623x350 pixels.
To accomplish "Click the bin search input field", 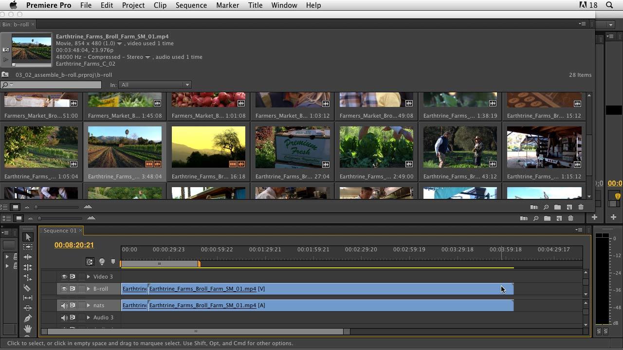I will (x=51, y=85).
